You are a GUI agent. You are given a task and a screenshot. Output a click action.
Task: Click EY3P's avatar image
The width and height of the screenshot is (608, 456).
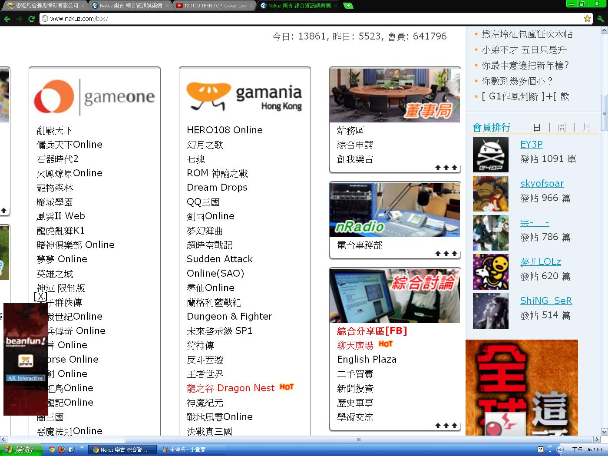click(x=490, y=155)
